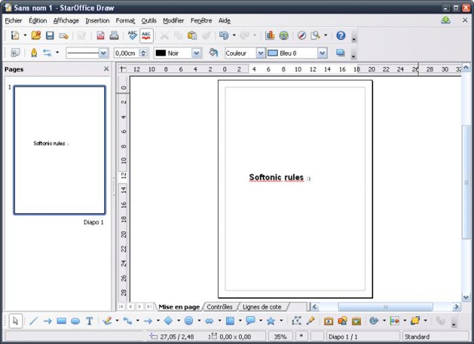The width and height of the screenshot is (474, 344).
Task: Open the line style dropdown
Action: [104, 53]
